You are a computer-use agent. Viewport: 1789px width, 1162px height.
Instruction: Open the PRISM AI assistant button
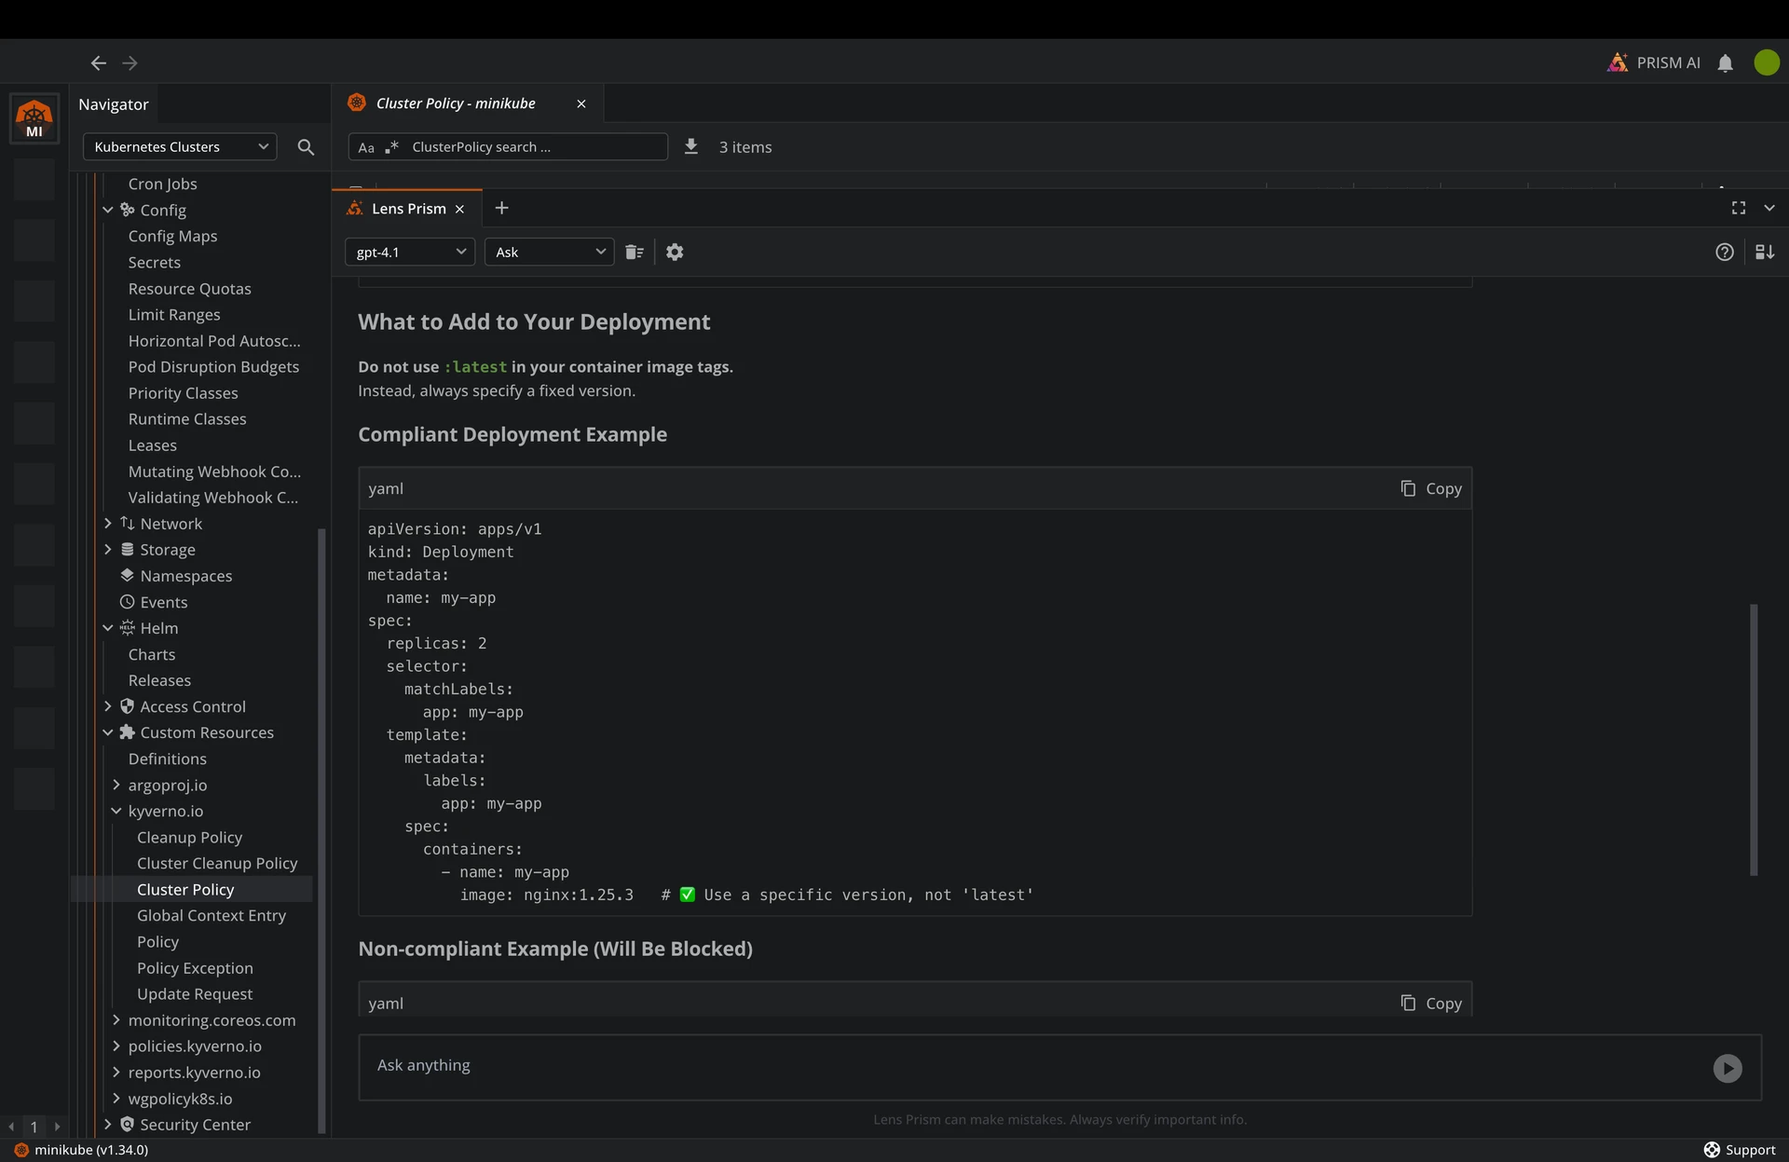point(1654,63)
